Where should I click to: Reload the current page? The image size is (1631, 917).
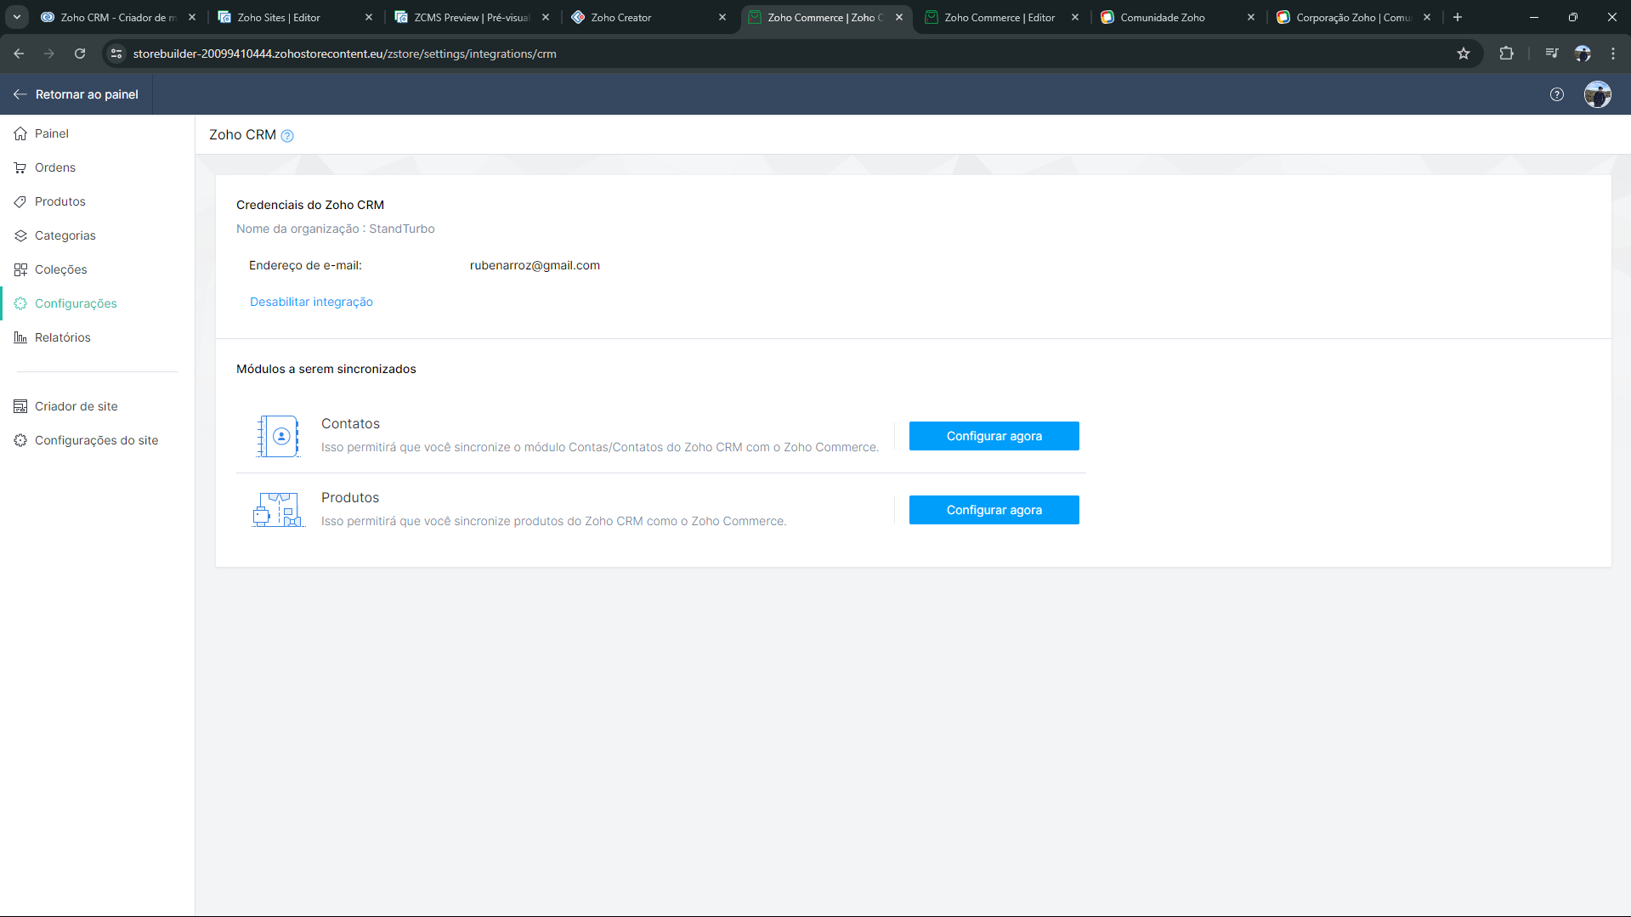(x=80, y=54)
